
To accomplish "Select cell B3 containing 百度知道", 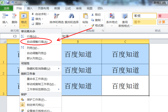I will [81, 85].
